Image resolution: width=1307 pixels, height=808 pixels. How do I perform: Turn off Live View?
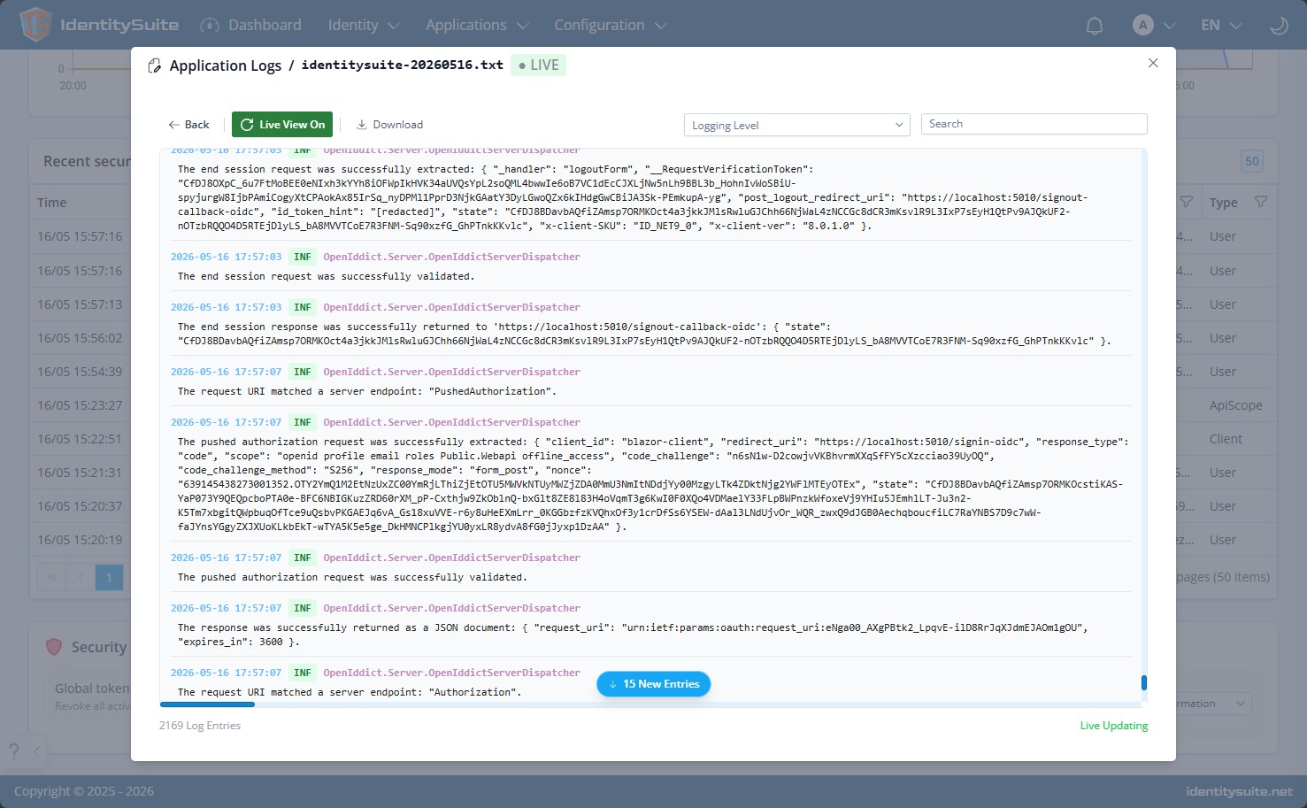[282, 125]
